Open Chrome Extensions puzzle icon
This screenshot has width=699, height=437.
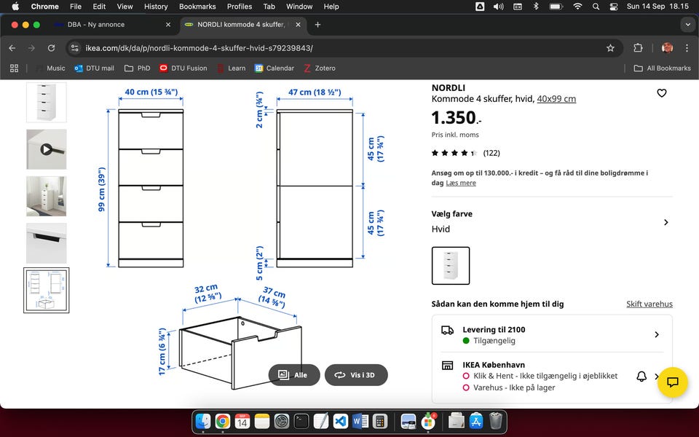638,48
